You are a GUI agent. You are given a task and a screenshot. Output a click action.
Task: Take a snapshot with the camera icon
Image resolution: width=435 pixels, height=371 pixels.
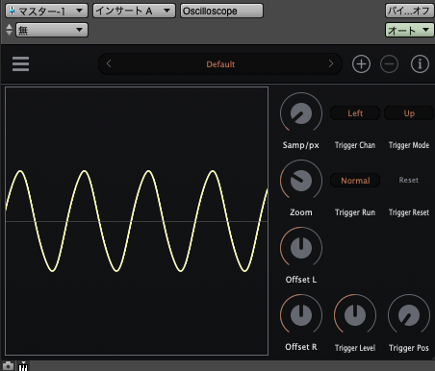[x=8, y=366]
